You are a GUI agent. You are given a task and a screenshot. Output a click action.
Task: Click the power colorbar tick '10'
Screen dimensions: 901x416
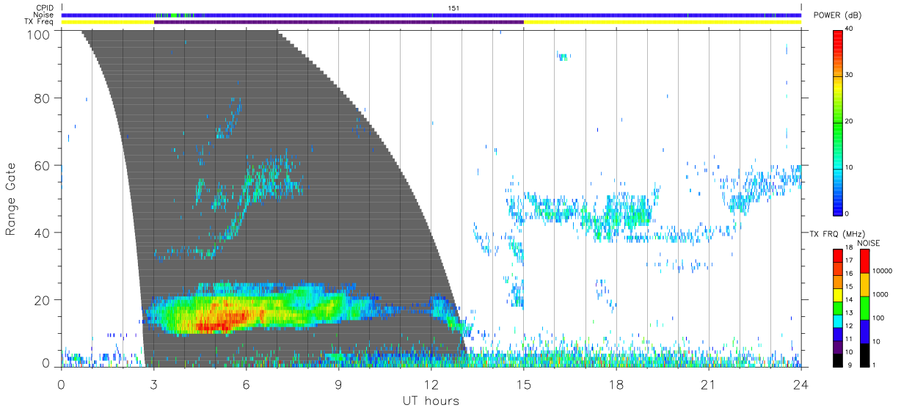coord(850,167)
